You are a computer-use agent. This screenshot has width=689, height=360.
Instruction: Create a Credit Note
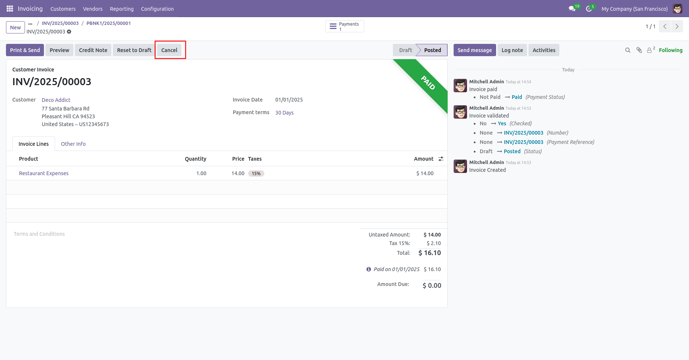click(93, 50)
